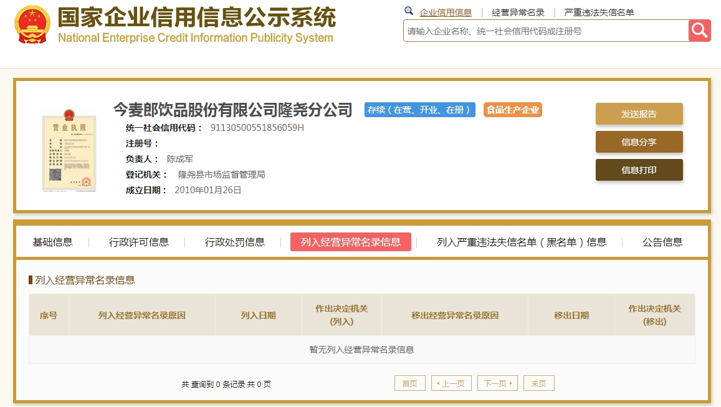Switch to the 基础信息 tab
This screenshot has width=721, height=407.
[52, 242]
